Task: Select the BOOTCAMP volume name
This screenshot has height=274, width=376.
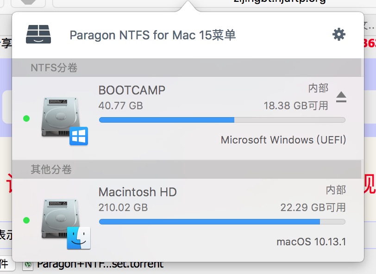Action: (x=132, y=90)
